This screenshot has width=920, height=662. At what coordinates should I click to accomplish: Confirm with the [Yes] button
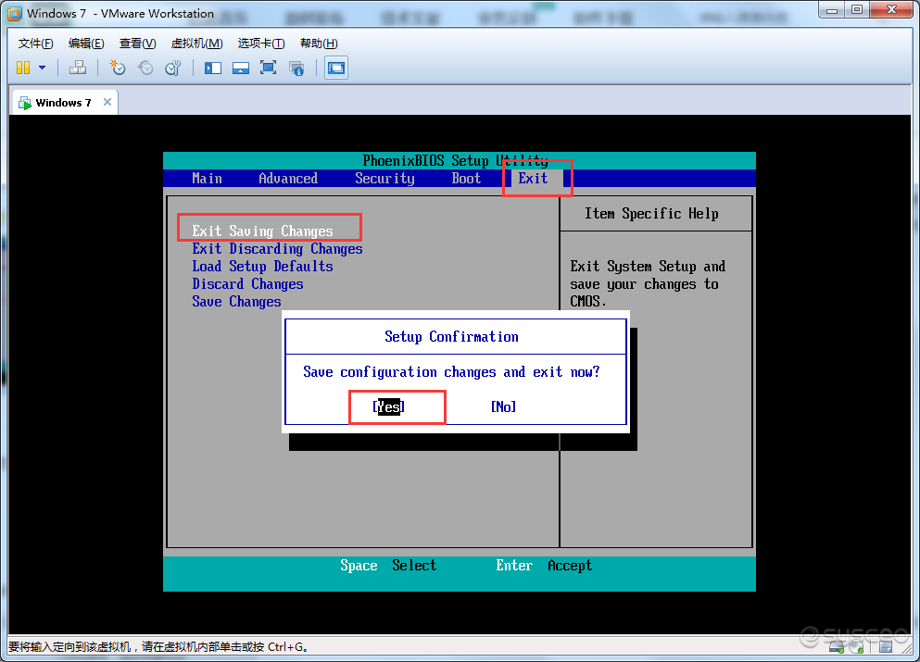pos(389,406)
